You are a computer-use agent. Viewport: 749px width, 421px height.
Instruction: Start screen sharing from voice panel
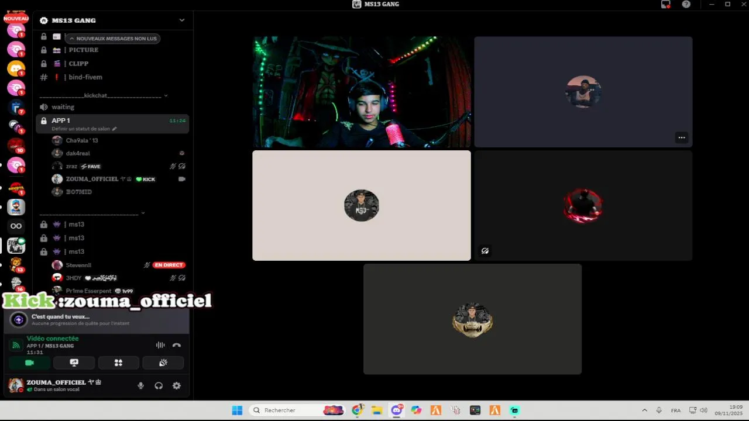[x=74, y=363]
